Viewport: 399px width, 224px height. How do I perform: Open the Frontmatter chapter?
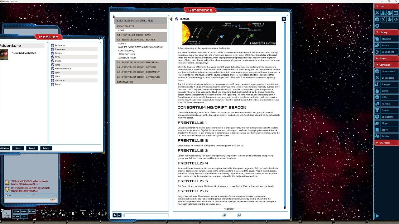(x=141, y=26)
